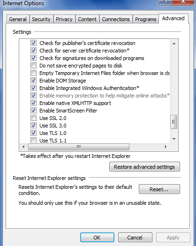Screen dimensions: 196x246
Task: Click Restore advanced settings button
Action: (x=144, y=167)
